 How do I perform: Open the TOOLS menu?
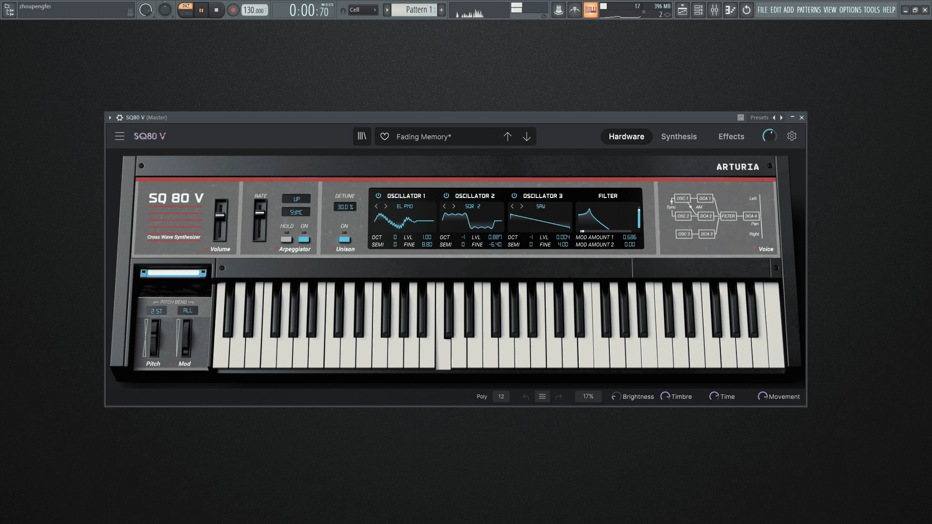[x=871, y=10]
